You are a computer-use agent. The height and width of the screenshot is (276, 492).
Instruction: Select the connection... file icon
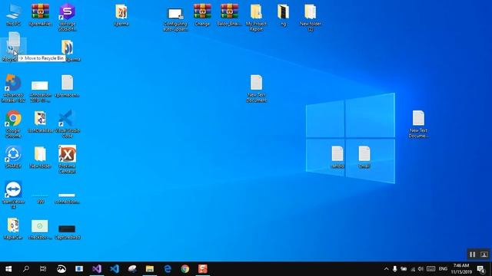[67, 199]
